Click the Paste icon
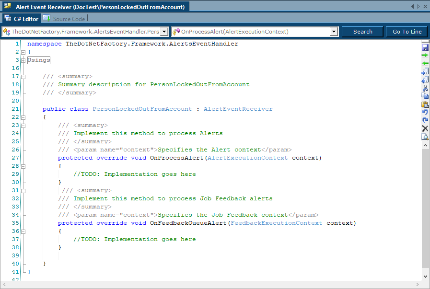This screenshot has height=289, width=430. 425,104
